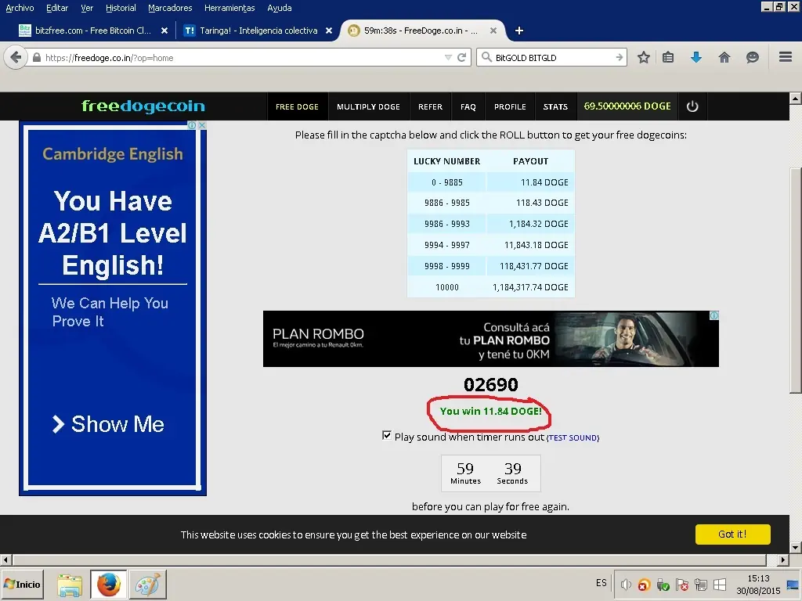This screenshot has width=802, height=601.
Task: Open file explorer from taskbar
Action: [x=70, y=585]
